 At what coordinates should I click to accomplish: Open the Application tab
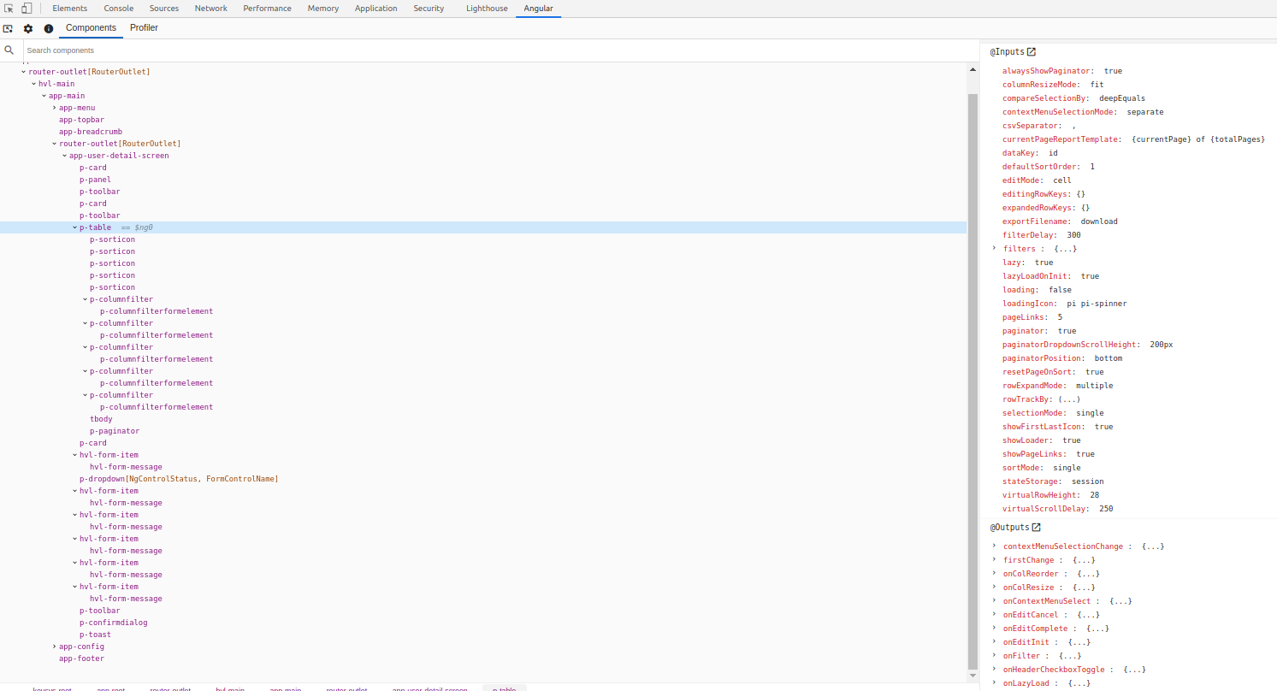375,9
